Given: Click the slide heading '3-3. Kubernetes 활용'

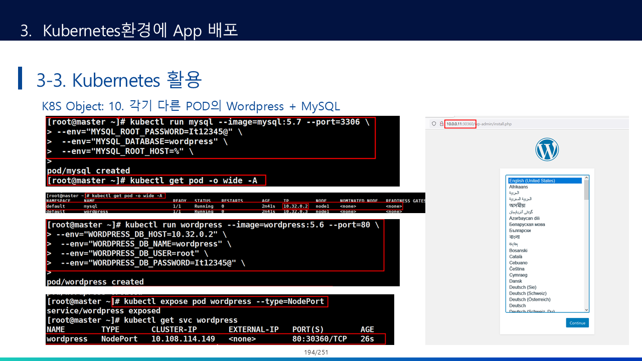Looking at the screenshot, I should [x=119, y=80].
